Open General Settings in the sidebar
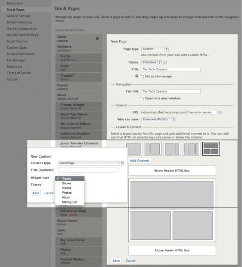The image size is (242, 267). pyautogui.click(x=19, y=16)
